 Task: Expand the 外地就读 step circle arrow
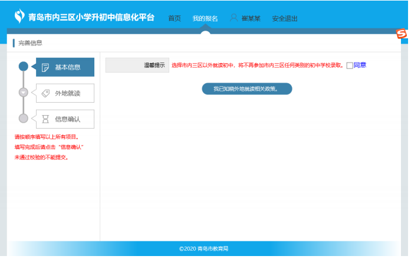[x=24, y=93]
